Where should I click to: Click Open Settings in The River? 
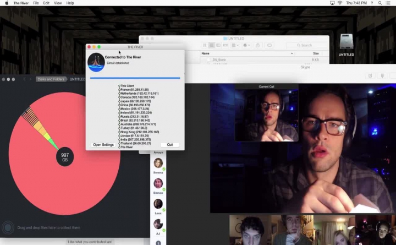pyautogui.click(x=103, y=145)
